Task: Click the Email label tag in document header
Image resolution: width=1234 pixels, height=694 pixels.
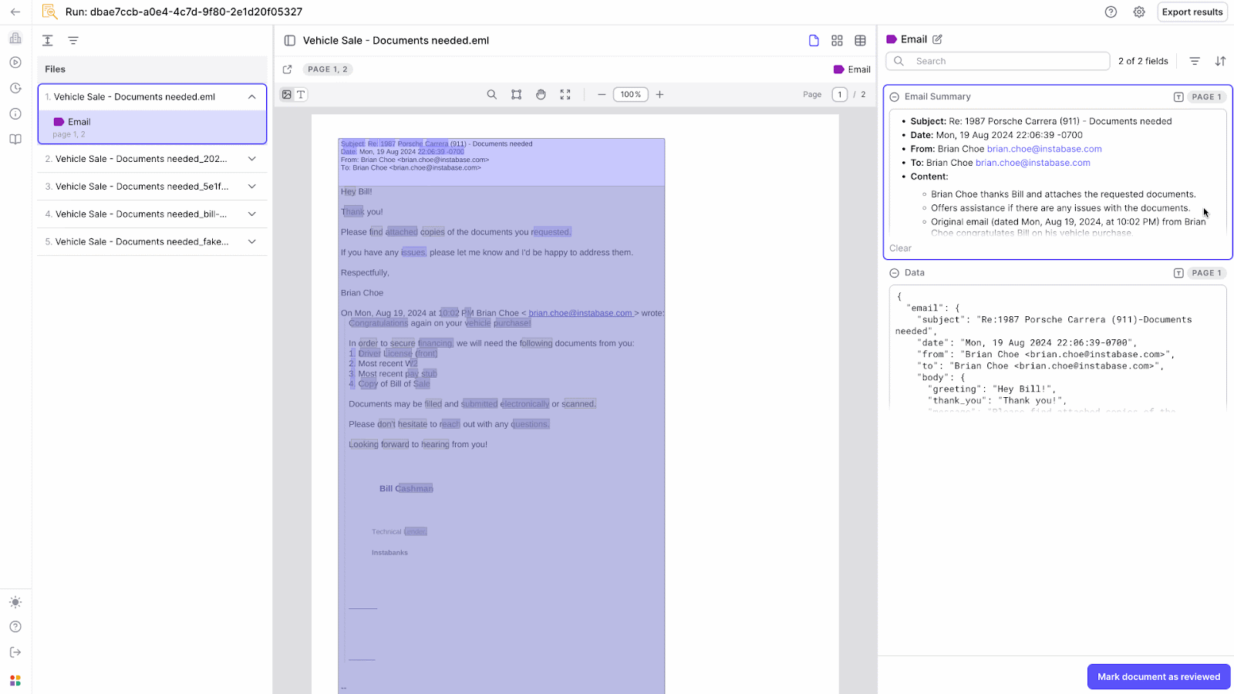Action: (x=852, y=69)
